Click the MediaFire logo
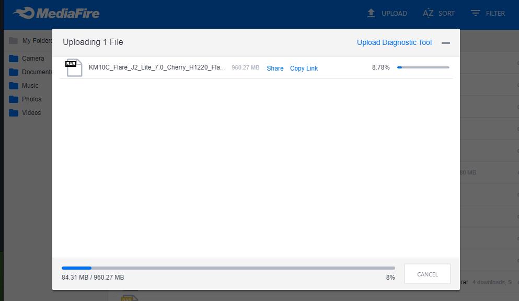 pos(56,13)
